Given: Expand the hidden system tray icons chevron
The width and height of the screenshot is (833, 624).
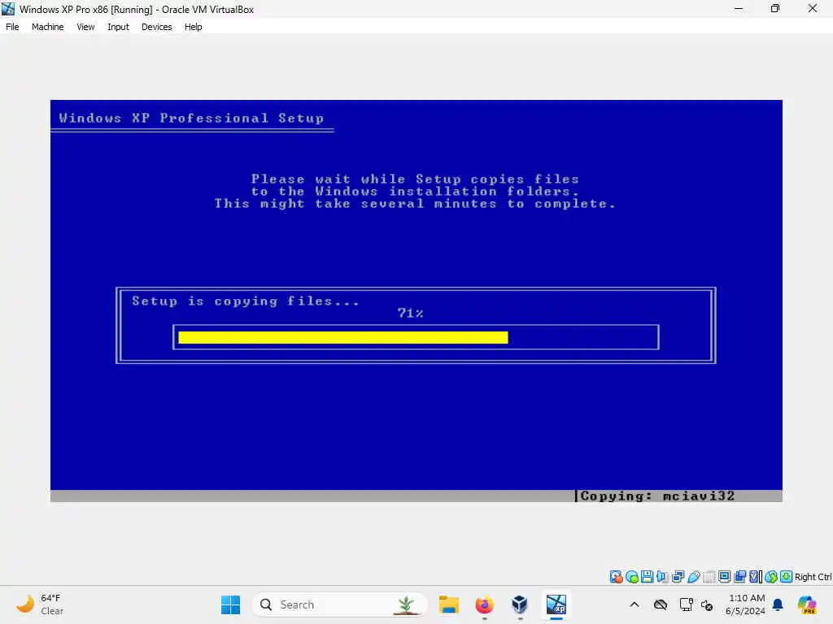Looking at the screenshot, I should coord(635,604).
